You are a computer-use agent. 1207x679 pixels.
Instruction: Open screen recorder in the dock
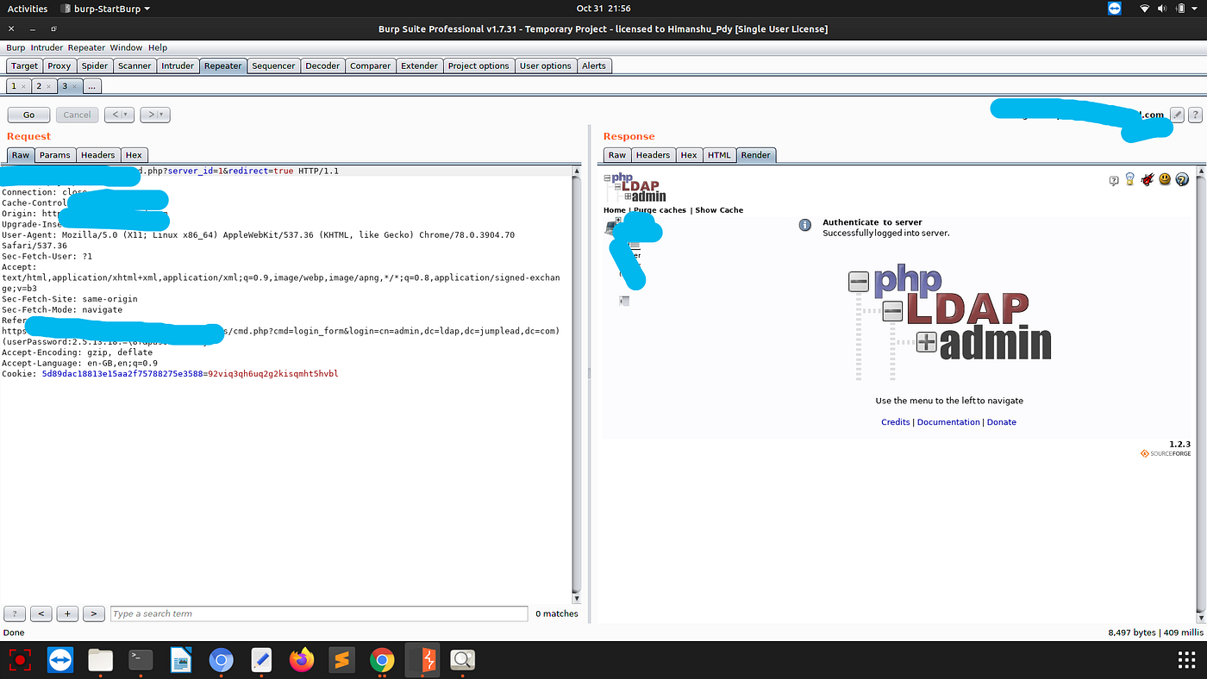coord(20,660)
